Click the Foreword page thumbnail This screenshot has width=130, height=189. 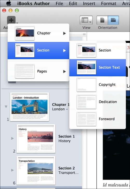87,119
